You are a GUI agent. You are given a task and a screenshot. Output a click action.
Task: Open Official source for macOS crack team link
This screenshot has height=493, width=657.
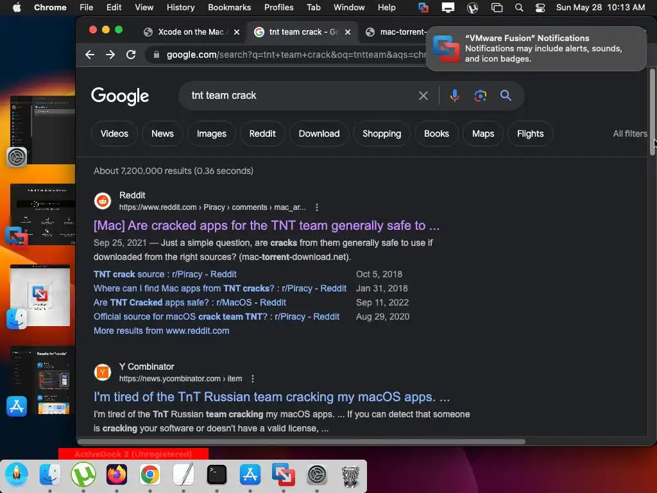pyautogui.click(x=216, y=317)
